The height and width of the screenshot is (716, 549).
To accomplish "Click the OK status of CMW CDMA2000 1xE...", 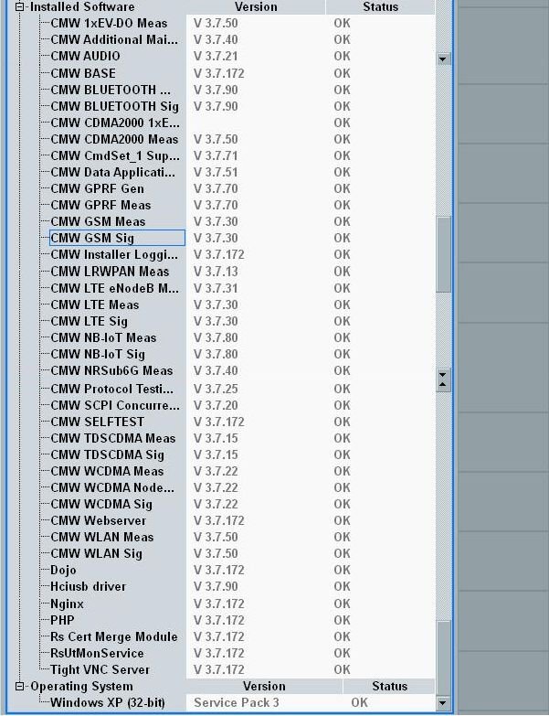I will tap(342, 123).
